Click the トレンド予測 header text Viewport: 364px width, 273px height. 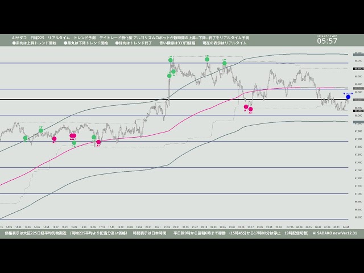(85, 38)
